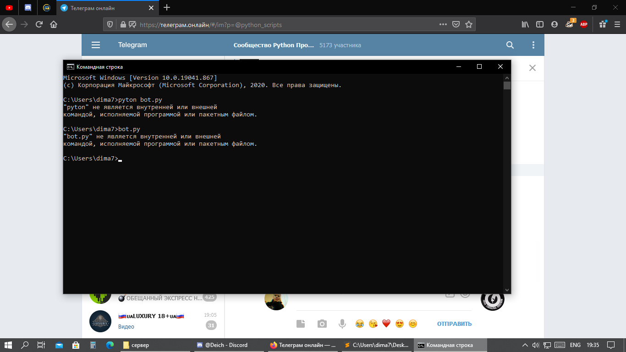Go to browser home page

(x=54, y=24)
